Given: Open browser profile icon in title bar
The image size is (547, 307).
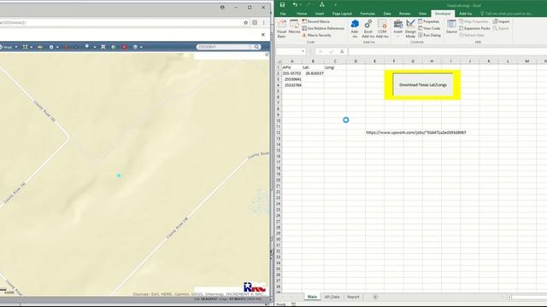Looking at the screenshot, I should click(x=222, y=8).
